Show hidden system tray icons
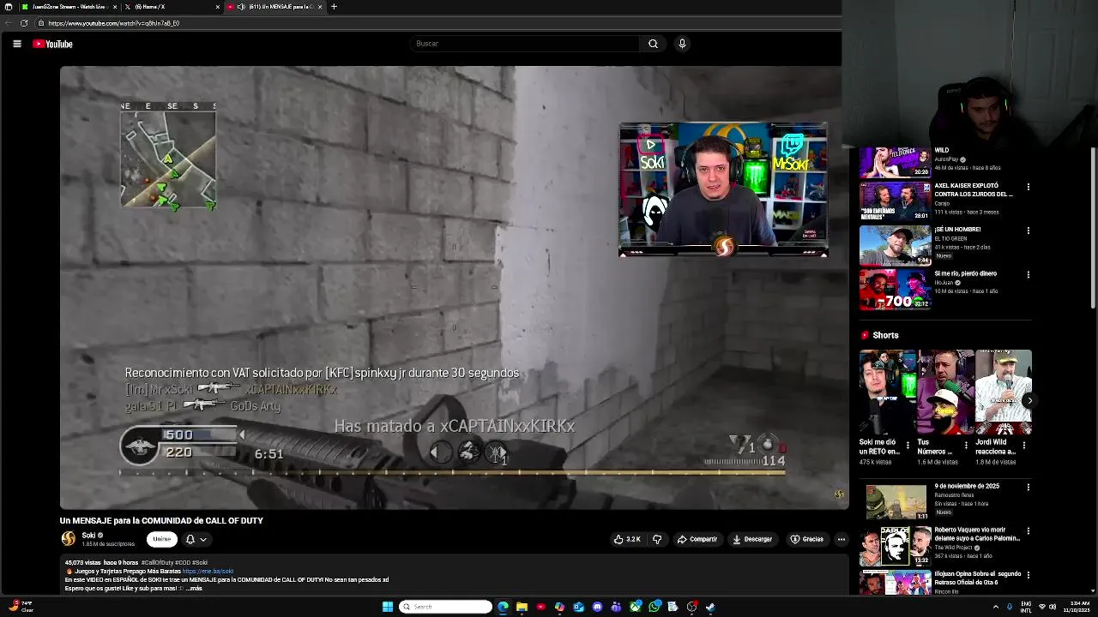The width and height of the screenshot is (1098, 617). 995,607
